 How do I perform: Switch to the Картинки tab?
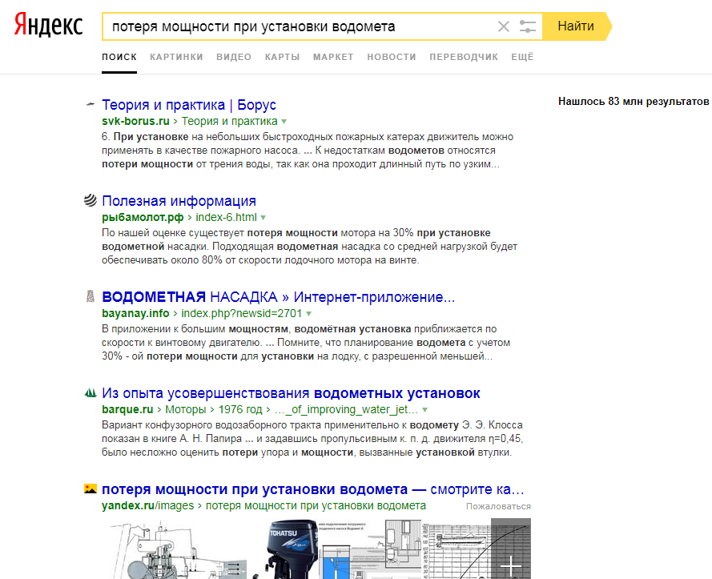tap(177, 57)
